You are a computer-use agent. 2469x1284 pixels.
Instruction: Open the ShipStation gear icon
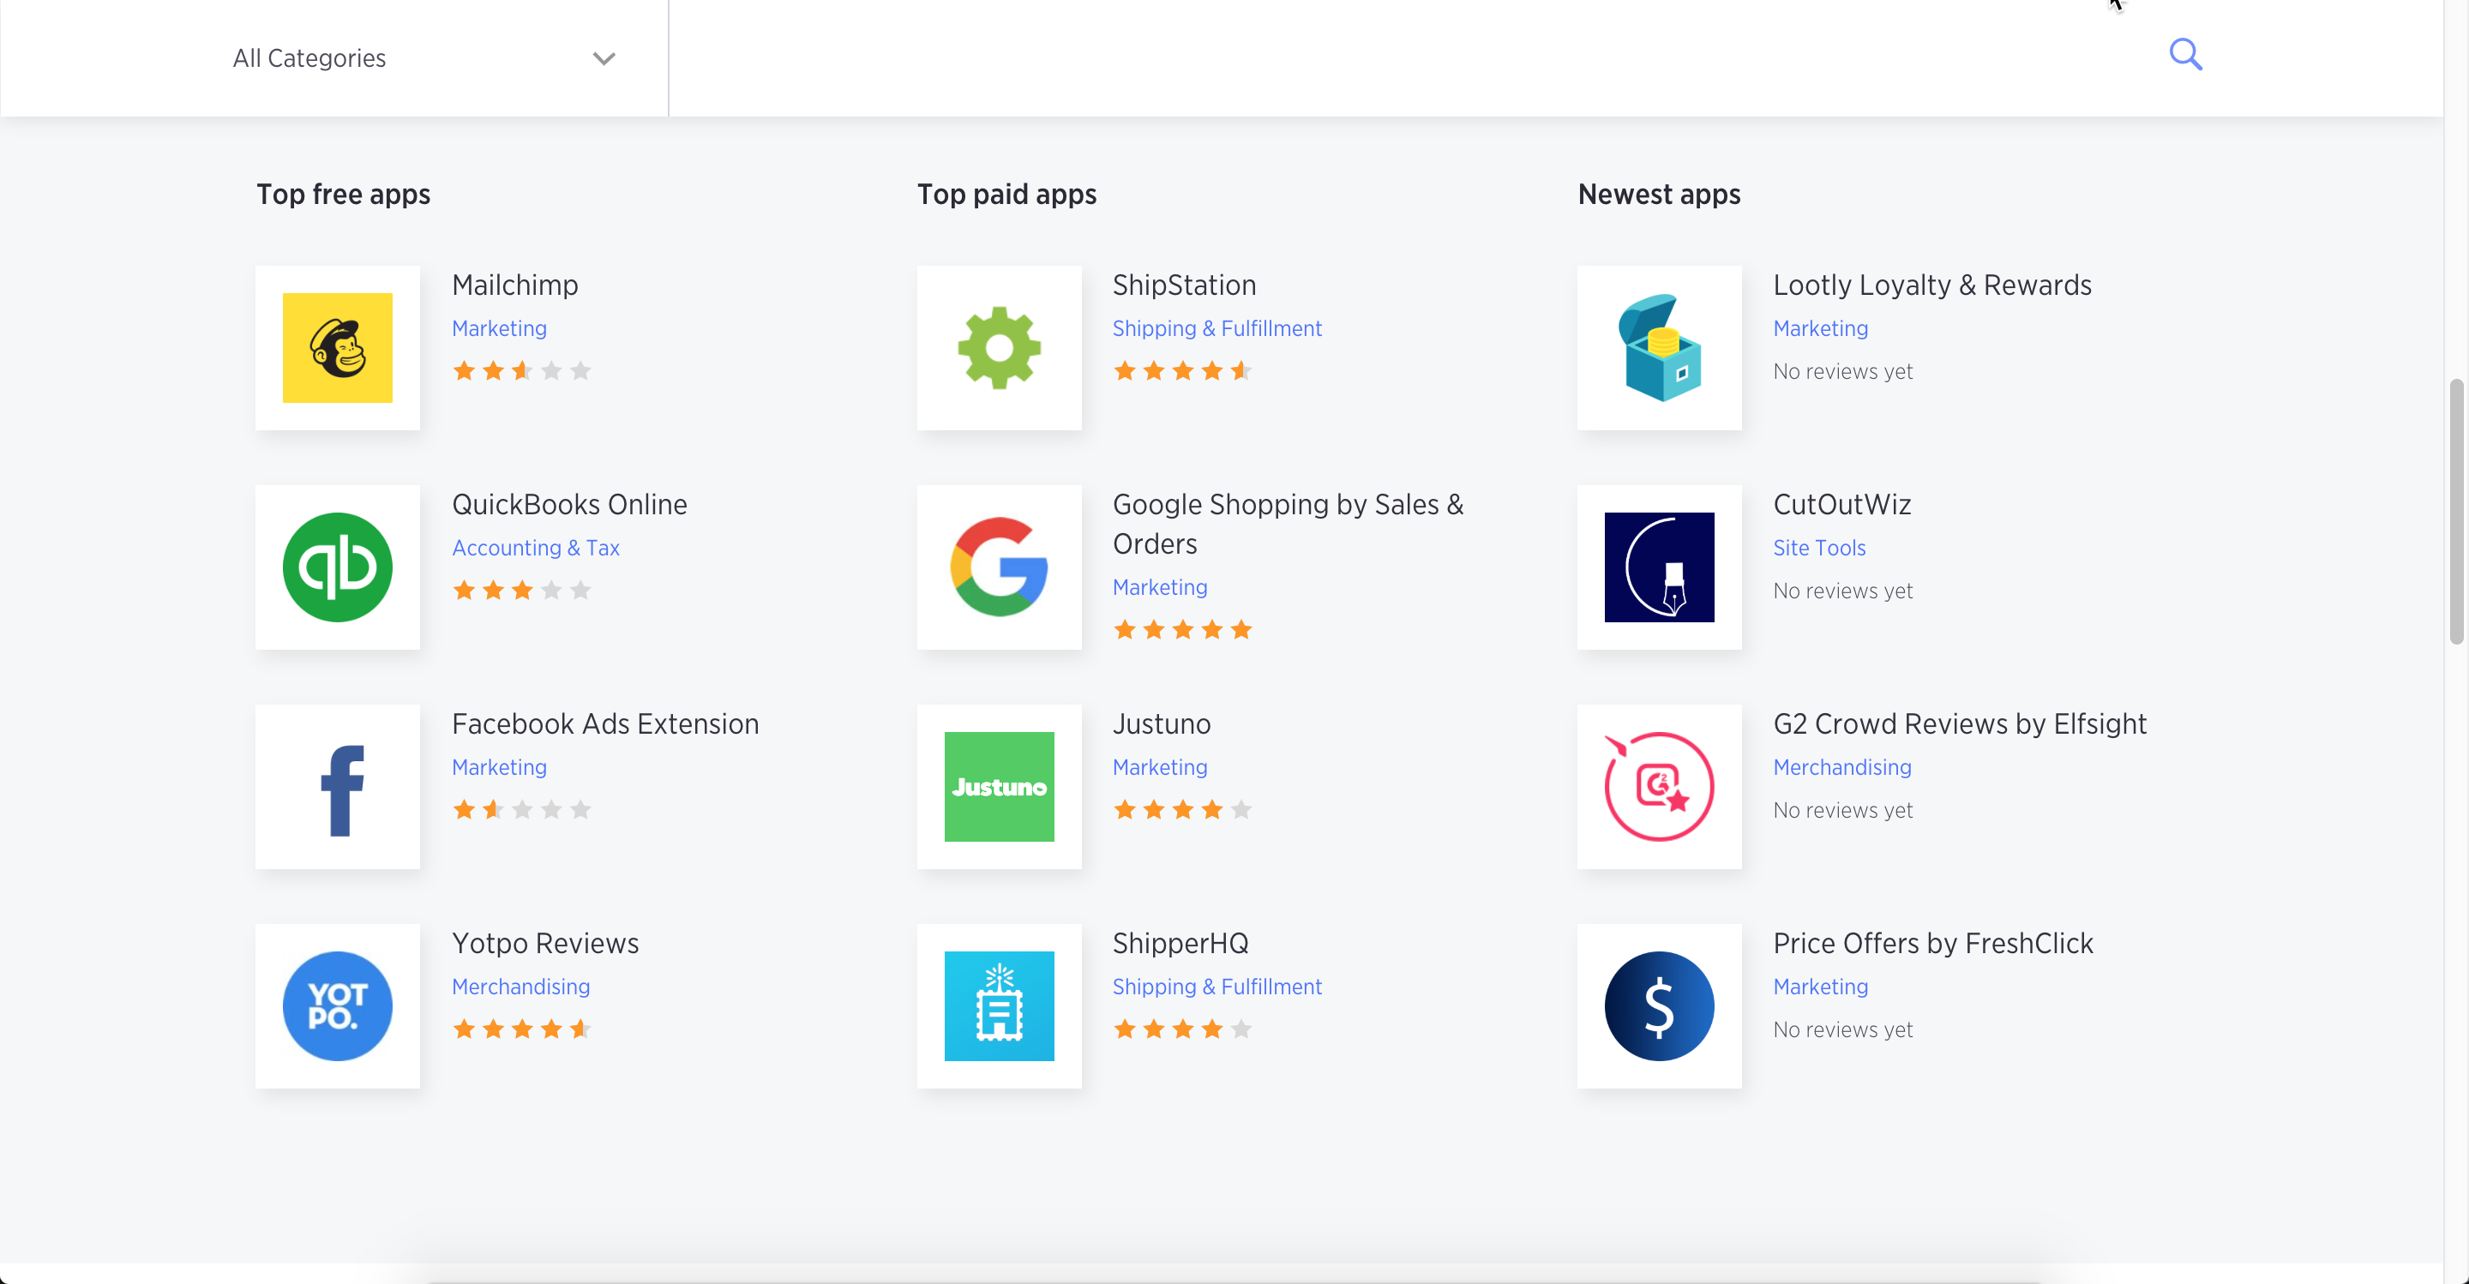click(x=999, y=348)
